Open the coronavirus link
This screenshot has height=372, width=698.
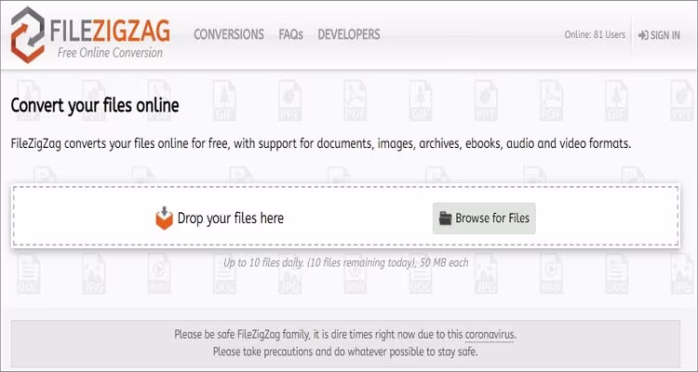tap(490, 334)
